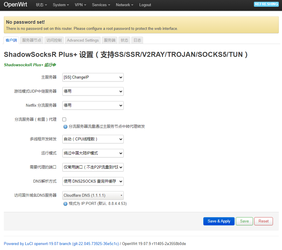
Task: Open the 游戏模式UDP中继服务器 dropdown
Action: click(x=93, y=91)
